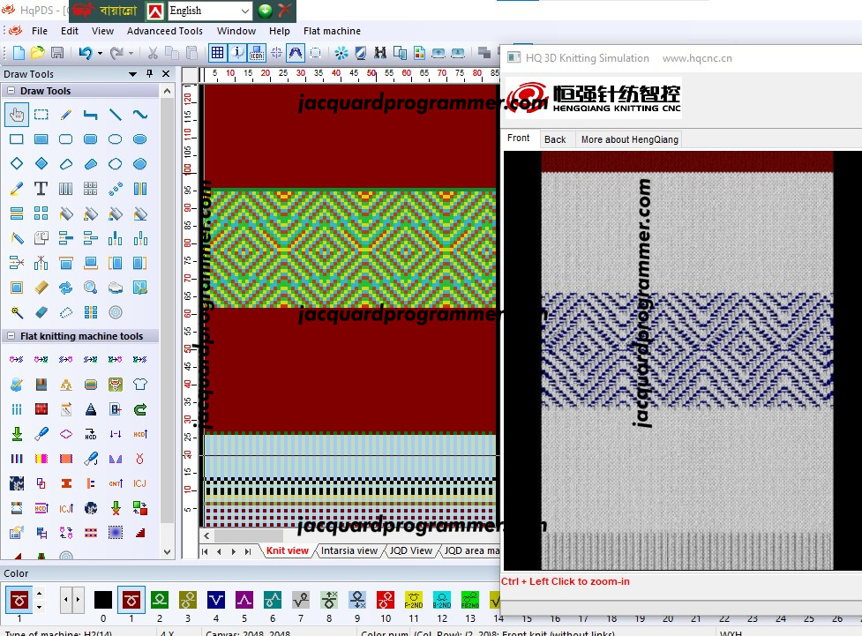This screenshot has width=862, height=636.
Task: Collapse the Flat knitting machine tools section
Action: [11, 336]
